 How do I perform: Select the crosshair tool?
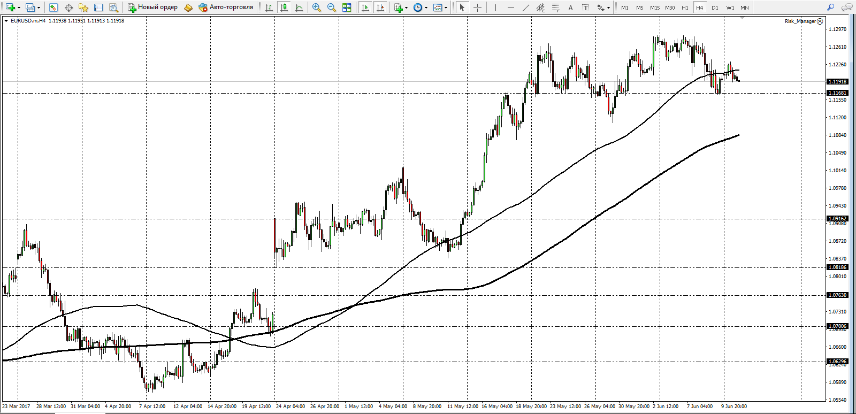coord(478,7)
